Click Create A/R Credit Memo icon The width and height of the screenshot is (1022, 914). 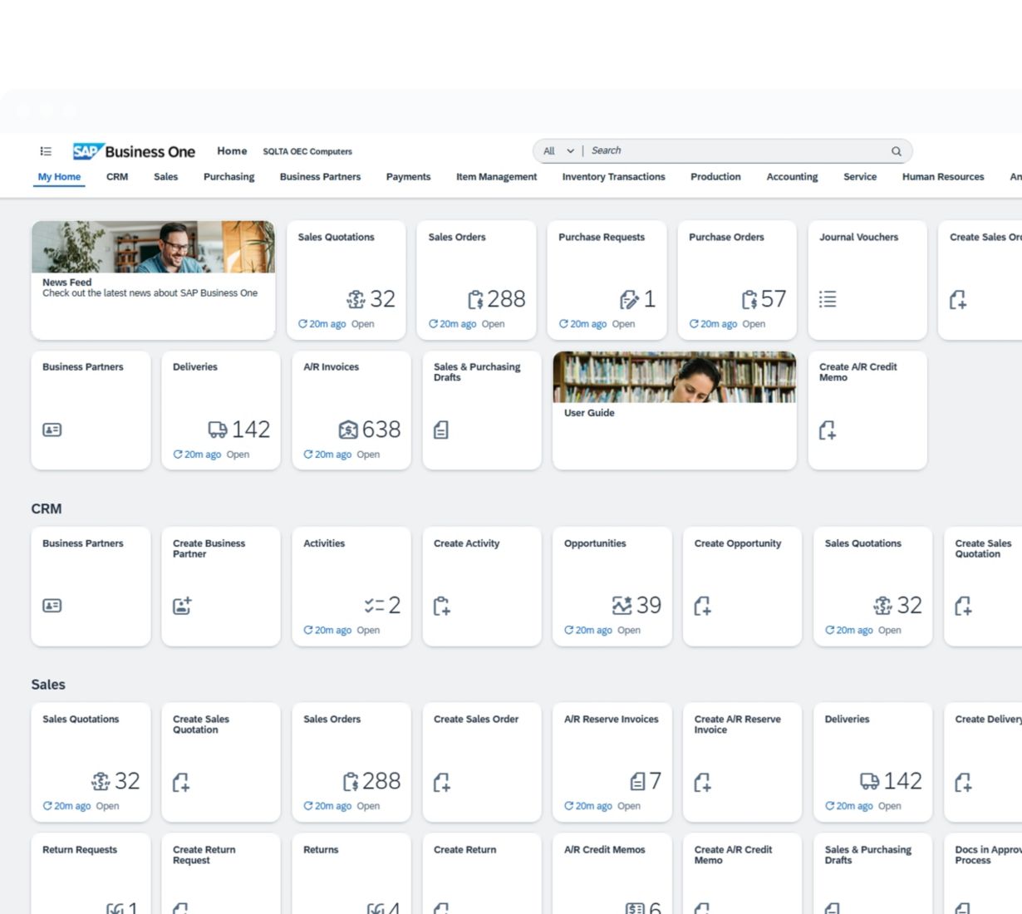(x=828, y=430)
